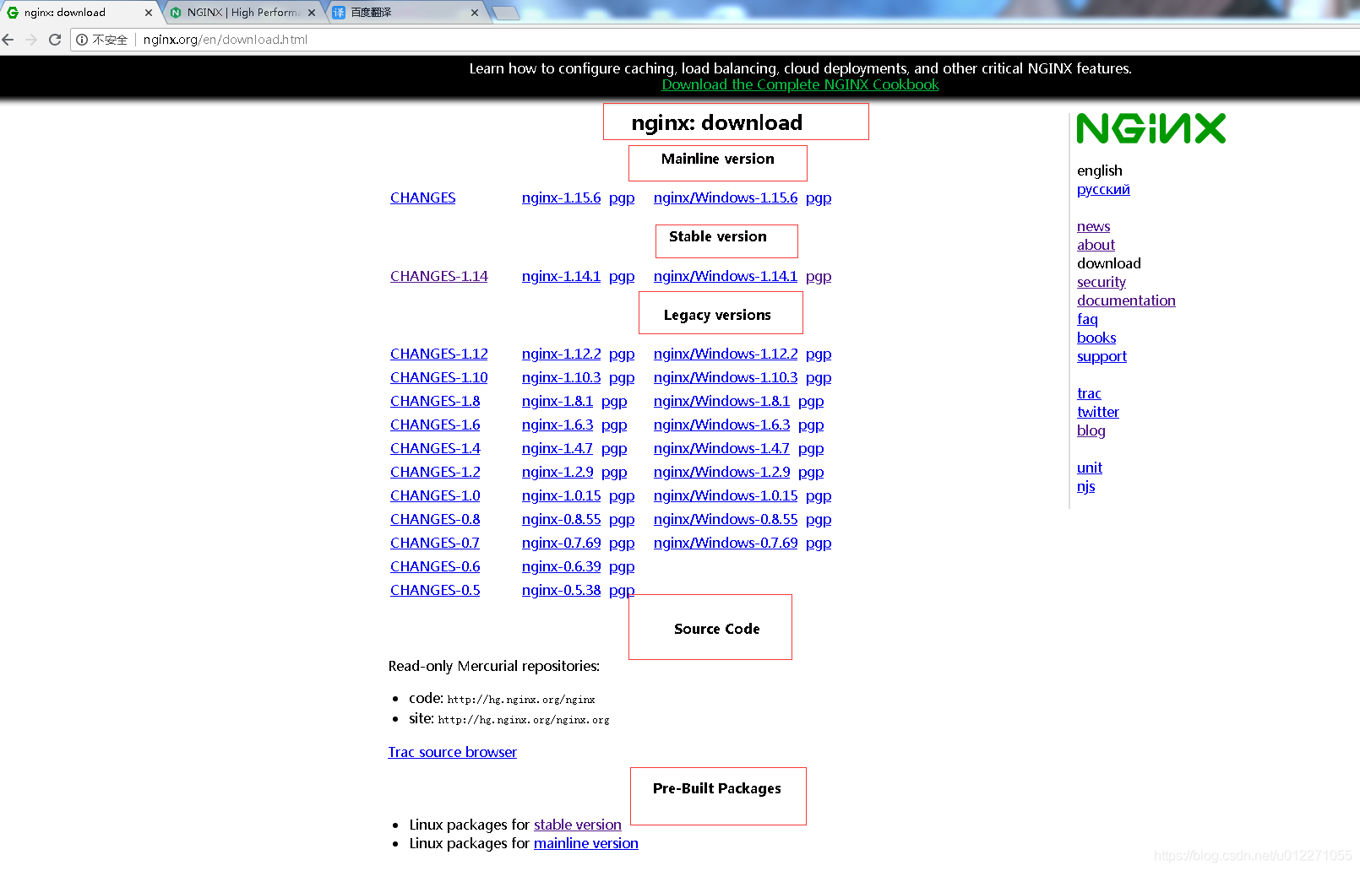Open the Trac source browser link
Image resolution: width=1360 pixels, height=871 pixels.
[x=453, y=752]
